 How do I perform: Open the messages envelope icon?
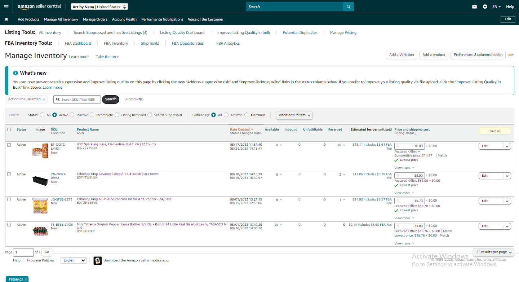tap(475, 6)
